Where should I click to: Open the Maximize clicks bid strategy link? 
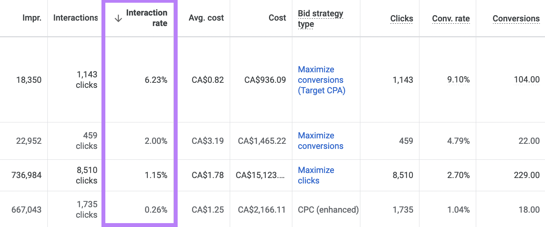pos(316,175)
